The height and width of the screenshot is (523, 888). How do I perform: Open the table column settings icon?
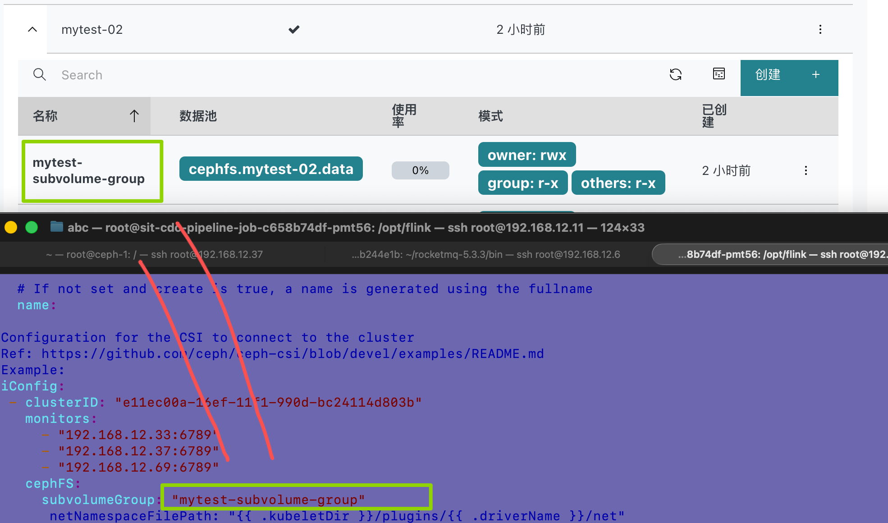719,74
